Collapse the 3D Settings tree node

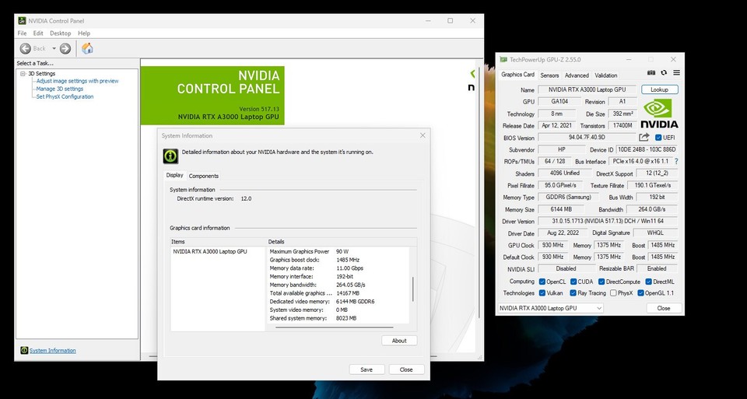(x=23, y=73)
